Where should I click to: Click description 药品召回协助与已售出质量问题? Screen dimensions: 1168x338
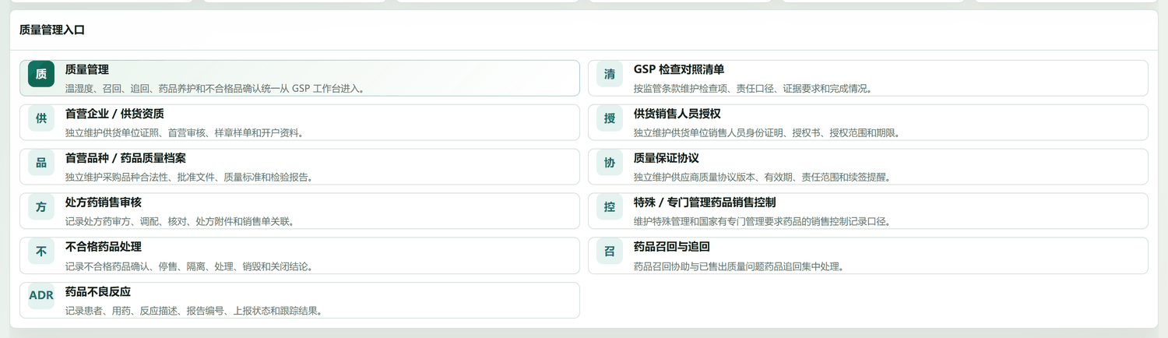point(739,267)
